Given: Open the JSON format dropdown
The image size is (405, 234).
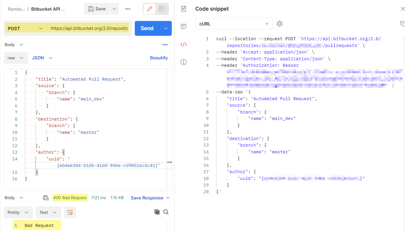Looking at the screenshot, I should click(42, 58).
